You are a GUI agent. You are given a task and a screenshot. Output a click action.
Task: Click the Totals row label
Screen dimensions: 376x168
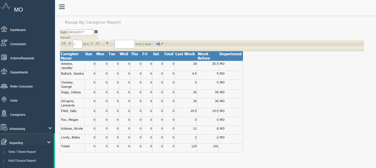tap(65, 146)
